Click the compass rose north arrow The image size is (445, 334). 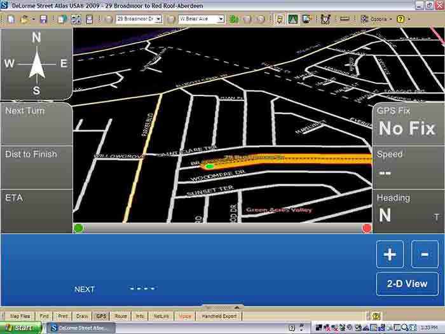click(x=37, y=63)
